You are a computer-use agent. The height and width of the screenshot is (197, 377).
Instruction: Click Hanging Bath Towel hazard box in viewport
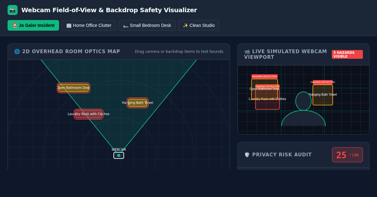point(323,95)
